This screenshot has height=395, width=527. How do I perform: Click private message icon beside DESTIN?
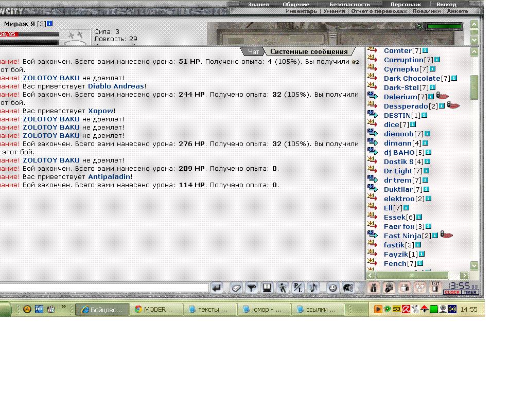coord(373,115)
